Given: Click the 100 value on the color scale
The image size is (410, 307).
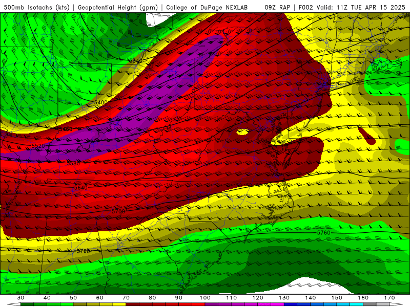Looking at the screenshot, I should pyautogui.click(x=206, y=298).
